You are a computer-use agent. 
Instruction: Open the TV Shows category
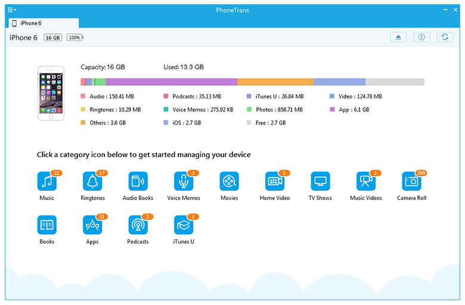click(320, 181)
